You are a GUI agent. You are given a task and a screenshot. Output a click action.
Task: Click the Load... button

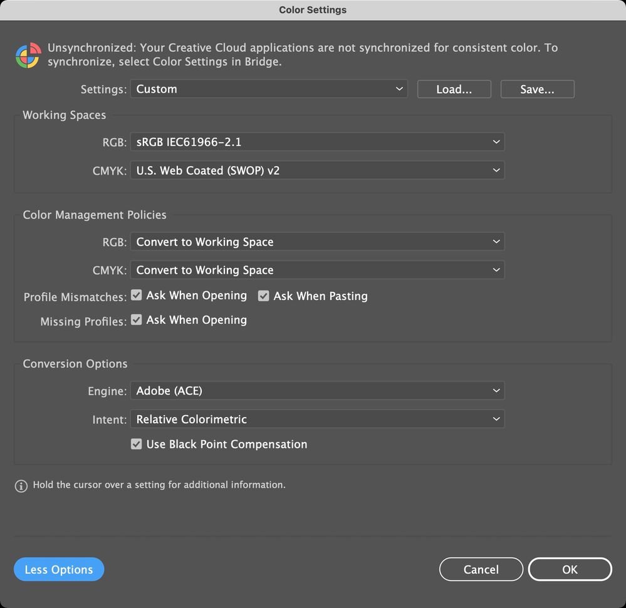coord(454,89)
